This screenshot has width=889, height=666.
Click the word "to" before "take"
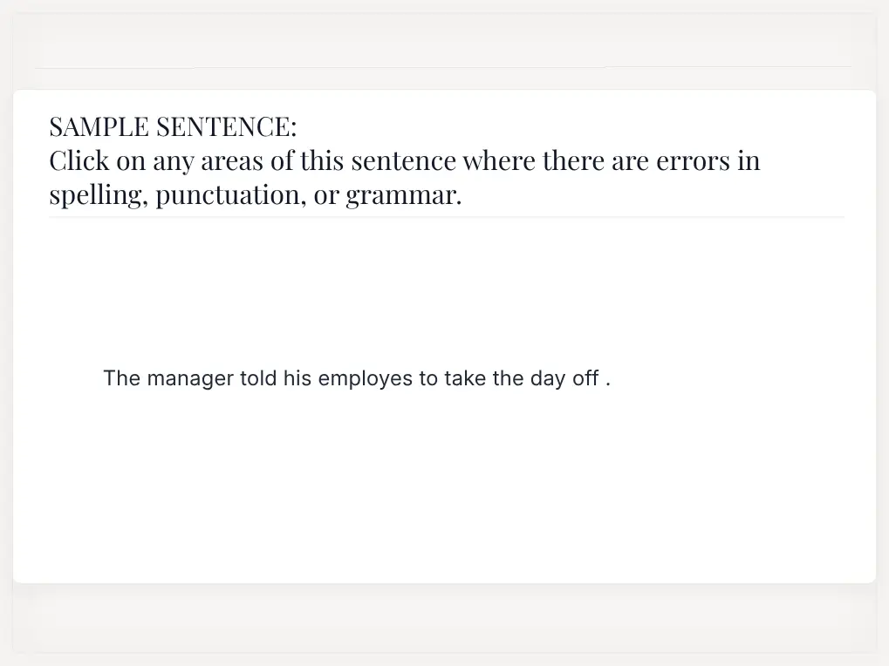(x=428, y=378)
